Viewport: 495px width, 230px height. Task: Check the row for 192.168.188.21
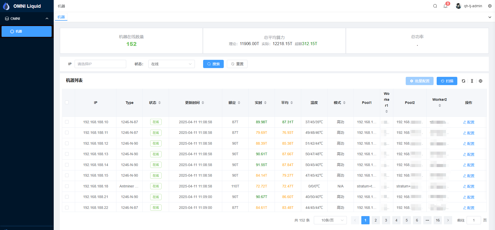click(x=67, y=197)
